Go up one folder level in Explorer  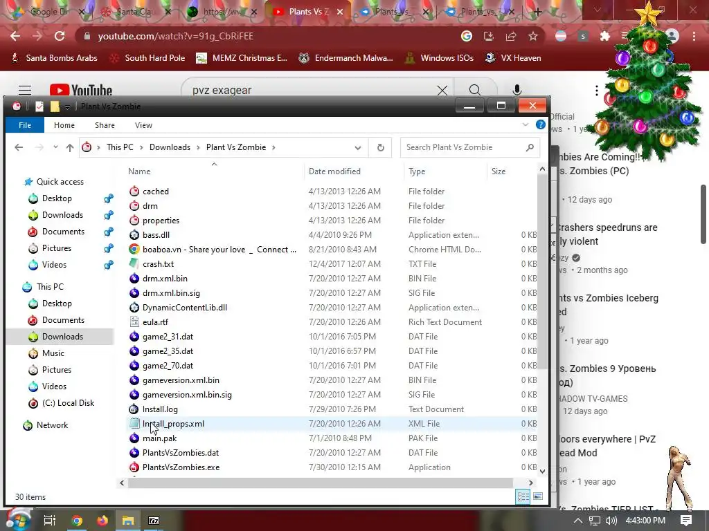point(70,147)
